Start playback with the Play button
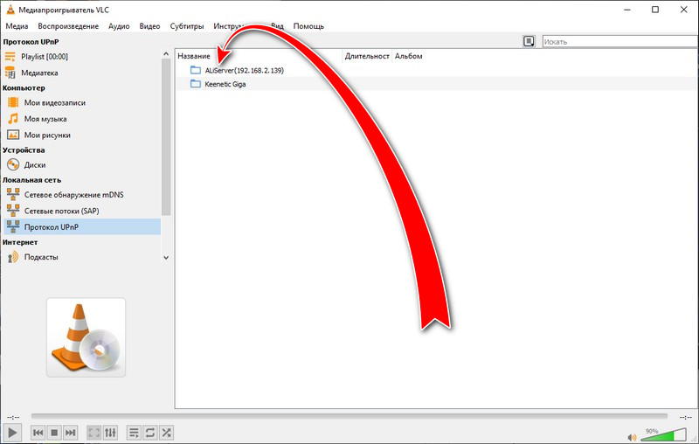The image size is (699, 444). [12, 433]
